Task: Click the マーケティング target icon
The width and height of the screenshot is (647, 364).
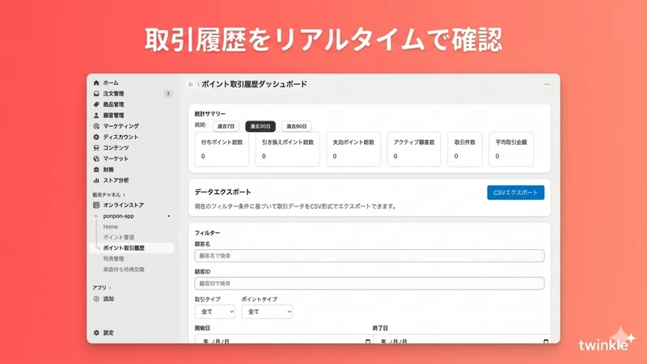Action: point(96,126)
